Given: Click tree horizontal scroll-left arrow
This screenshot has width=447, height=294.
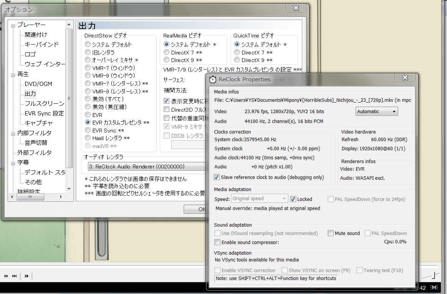Looking at the screenshot, I should [x=12, y=197].
